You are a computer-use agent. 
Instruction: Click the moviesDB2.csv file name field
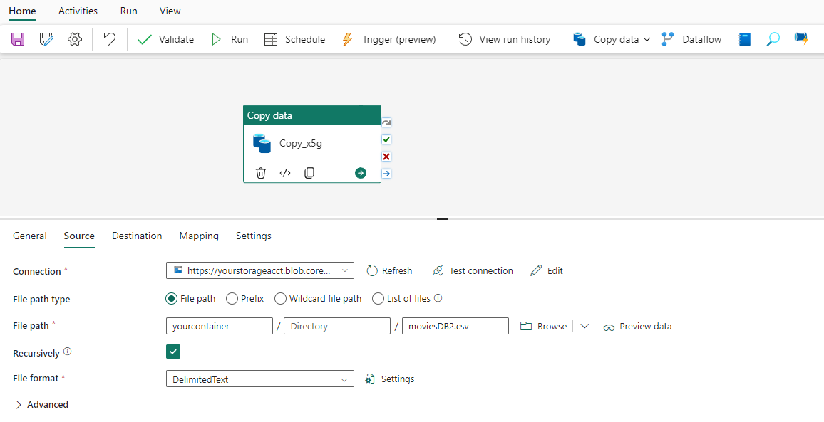pyautogui.click(x=455, y=326)
